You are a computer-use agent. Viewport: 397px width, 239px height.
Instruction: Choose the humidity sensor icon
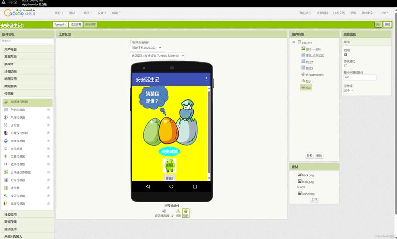coord(6,141)
